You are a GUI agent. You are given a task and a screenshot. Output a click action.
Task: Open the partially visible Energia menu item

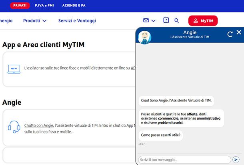click(x=6, y=21)
